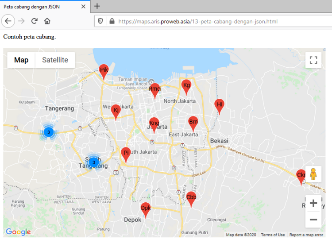The width and height of the screenshot is (332, 243).
Task: Click the Rmci map marker
Action: (155, 91)
